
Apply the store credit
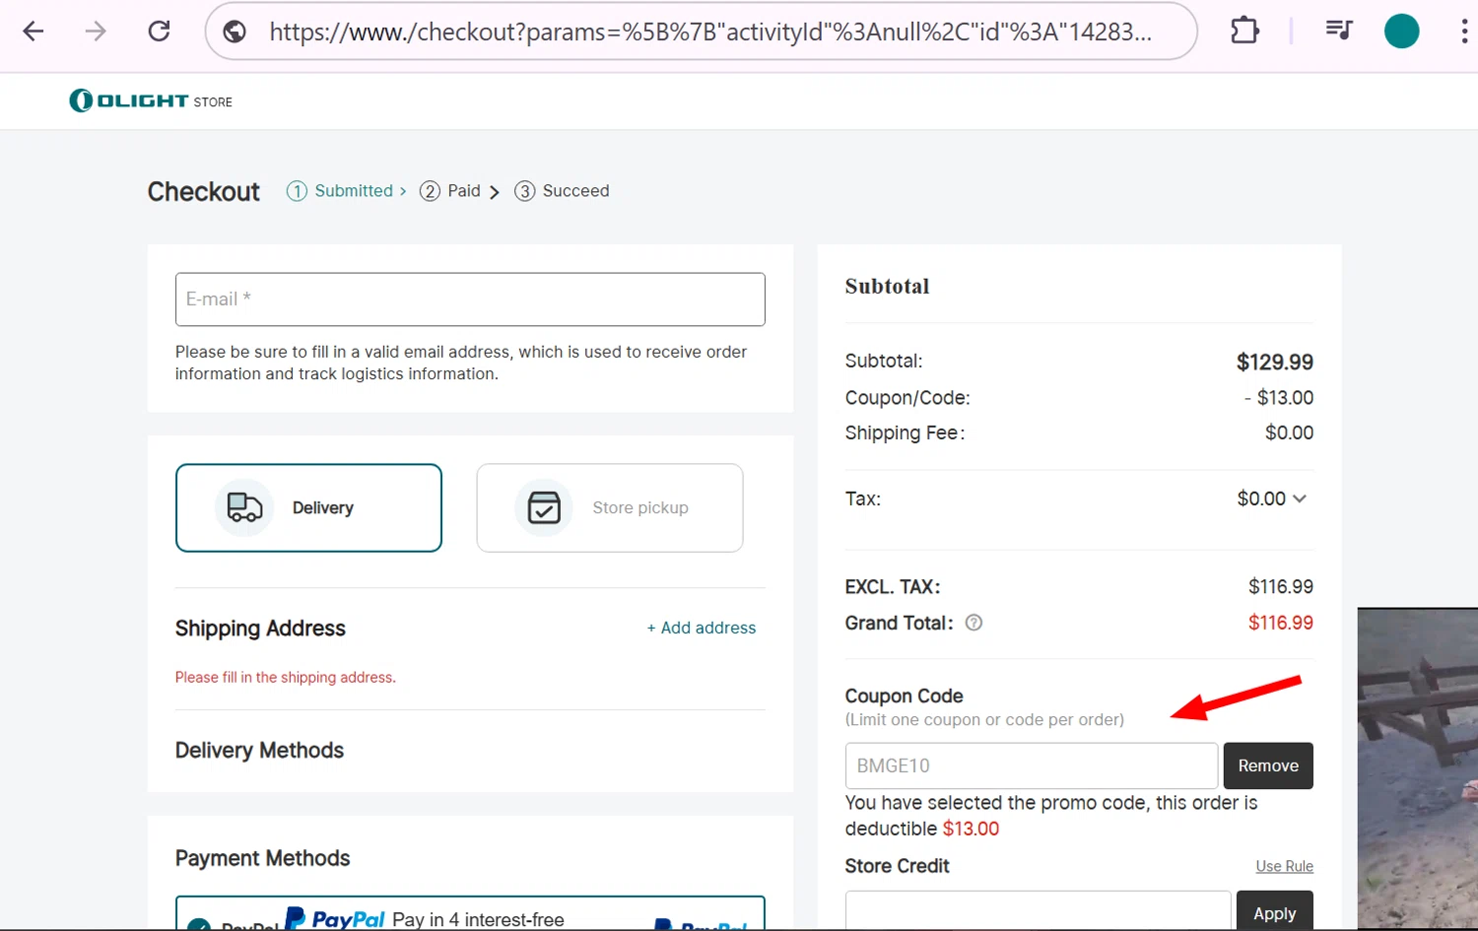1274,912
